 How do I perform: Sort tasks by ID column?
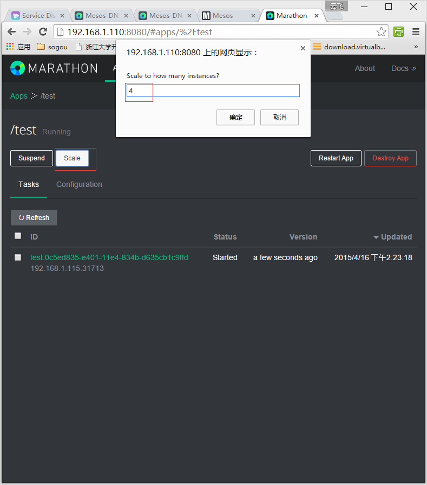click(x=34, y=237)
